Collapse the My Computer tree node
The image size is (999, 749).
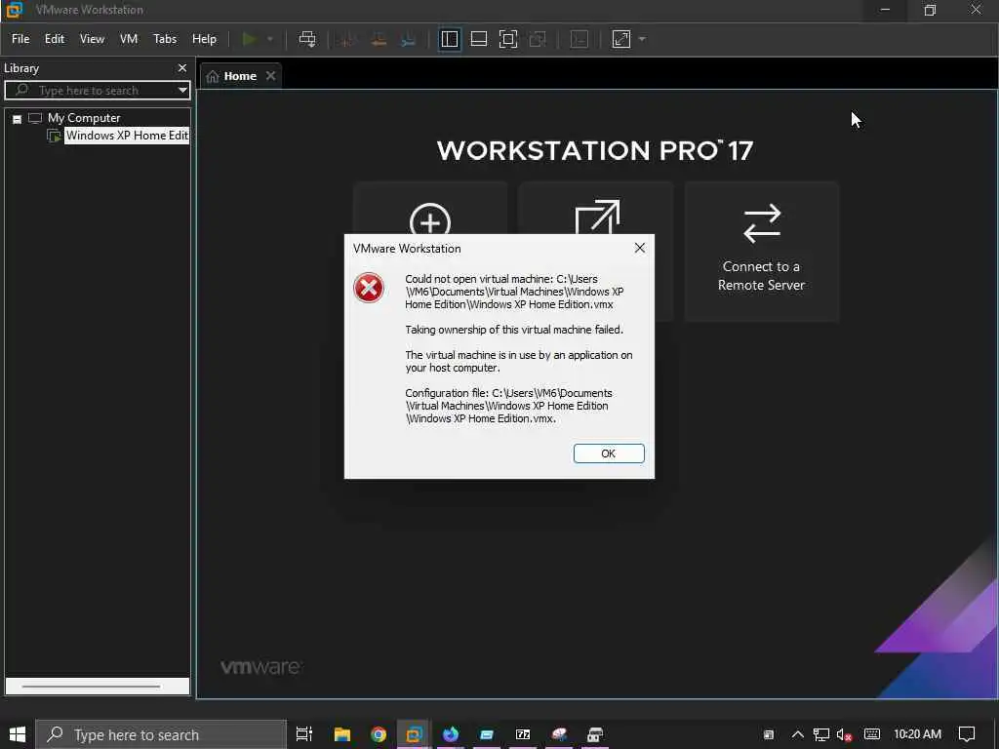(x=18, y=119)
